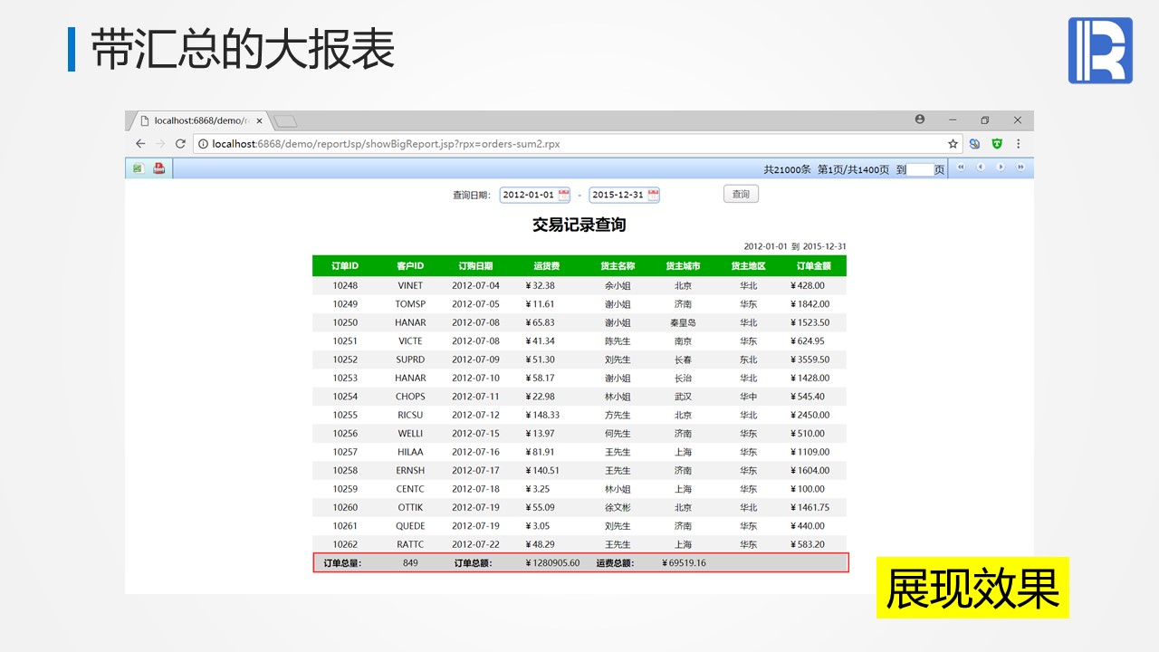Viewport: 1159px width, 652px height.
Task: Jump to the last report page
Action: (1020, 168)
